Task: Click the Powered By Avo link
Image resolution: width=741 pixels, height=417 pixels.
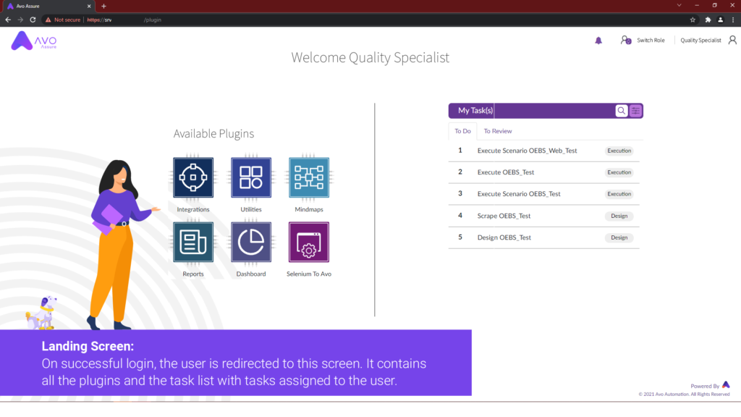Action: tap(710, 386)
